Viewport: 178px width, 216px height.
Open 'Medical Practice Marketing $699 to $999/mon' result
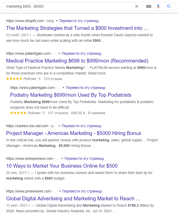pos(77,61)
